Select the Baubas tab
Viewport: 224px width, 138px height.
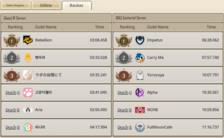click(77, 5)
